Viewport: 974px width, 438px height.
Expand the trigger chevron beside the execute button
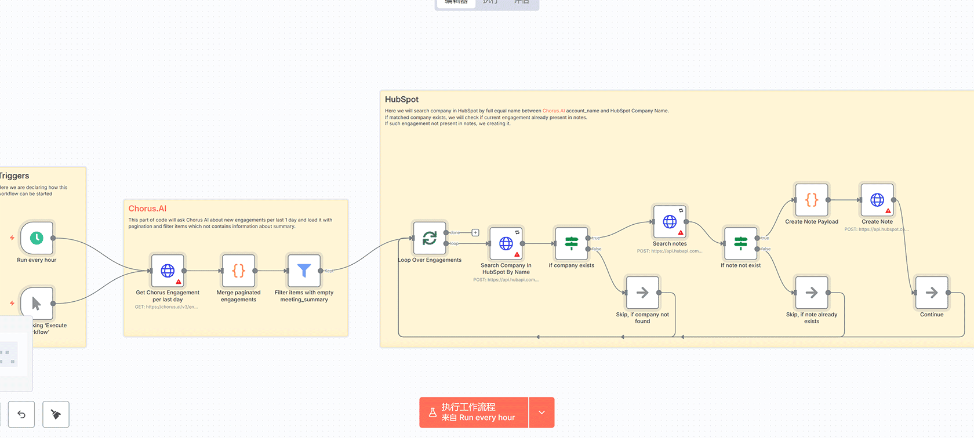click(541, 413)
